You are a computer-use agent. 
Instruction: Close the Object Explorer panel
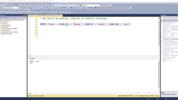coord(26,16)
